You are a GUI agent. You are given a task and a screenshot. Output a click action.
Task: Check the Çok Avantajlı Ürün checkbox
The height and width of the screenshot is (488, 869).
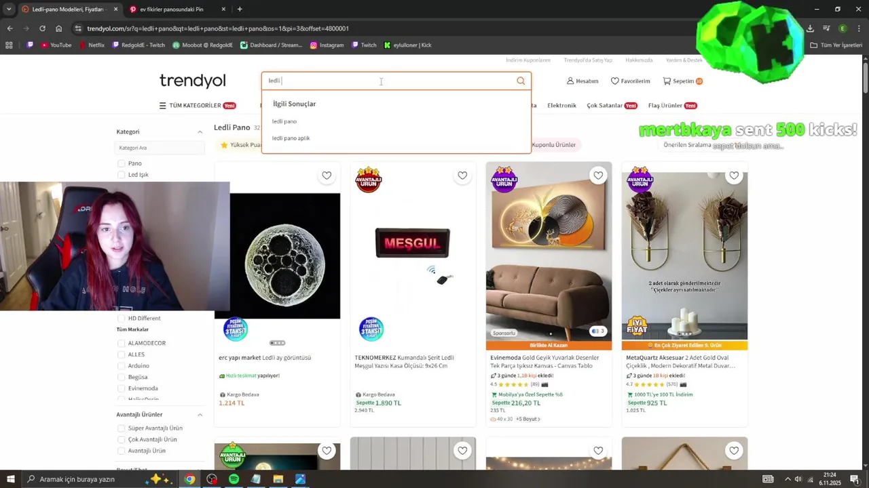coord(122,440)
